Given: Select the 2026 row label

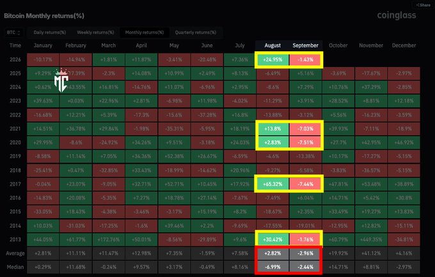Looking at the screenshot, I should [15, 59].
